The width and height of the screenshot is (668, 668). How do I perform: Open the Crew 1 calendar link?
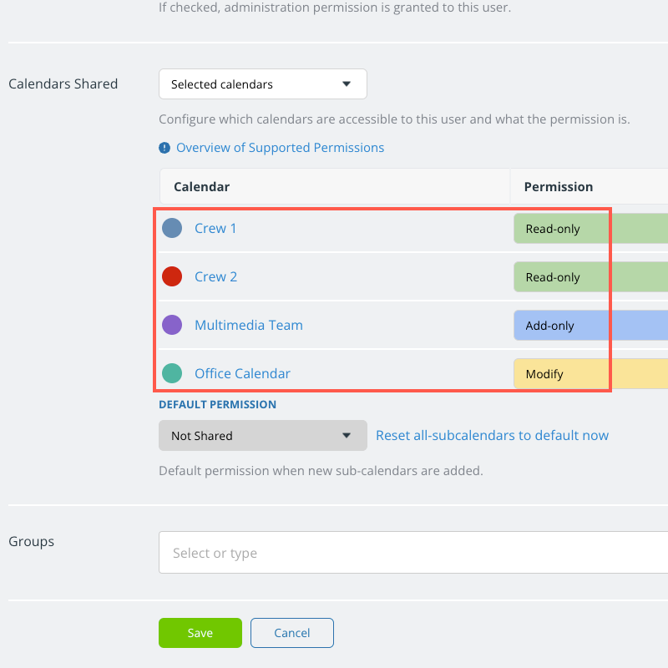215,228
